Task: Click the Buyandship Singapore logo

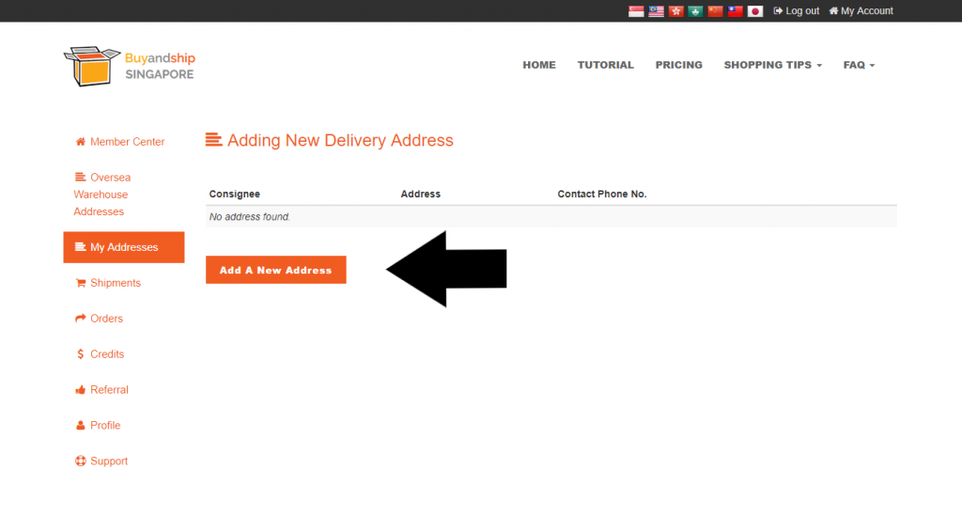Action: coord(130,67)
